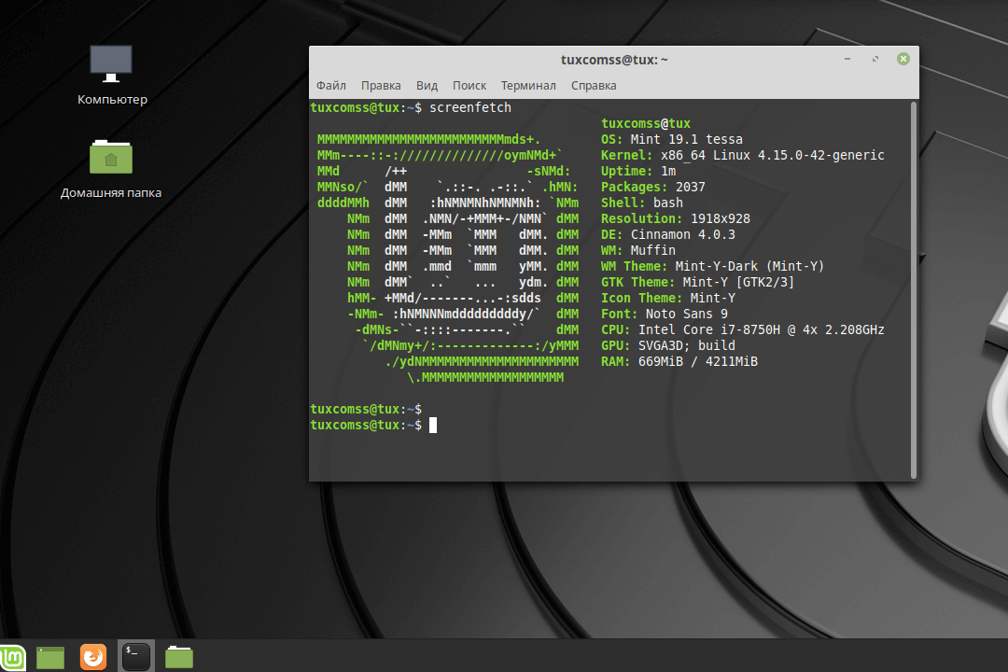Open the Справка menu
This screenshot has width=1008, height=672.
(594, 85)
